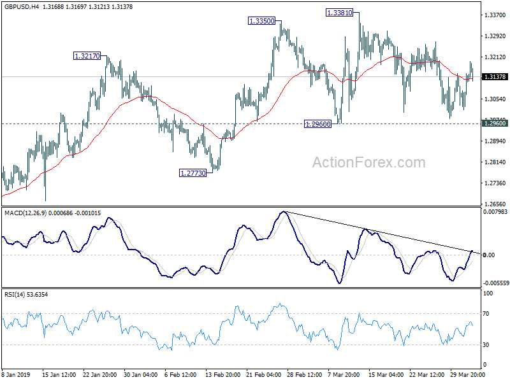This screenshot has height=382, width=510.
Task: Click the 1.29600 support level label
Action: [x=317, y=124]
